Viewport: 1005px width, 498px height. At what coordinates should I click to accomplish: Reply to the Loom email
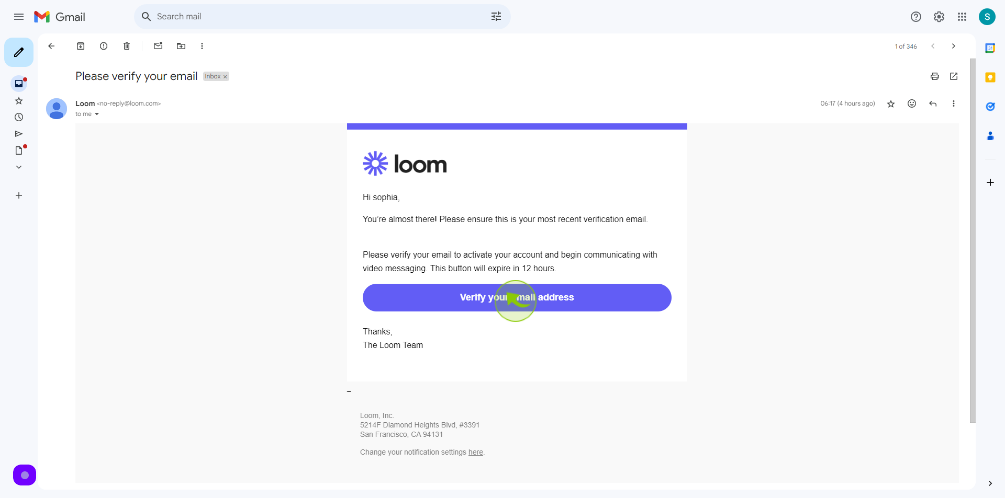(933, 103)
